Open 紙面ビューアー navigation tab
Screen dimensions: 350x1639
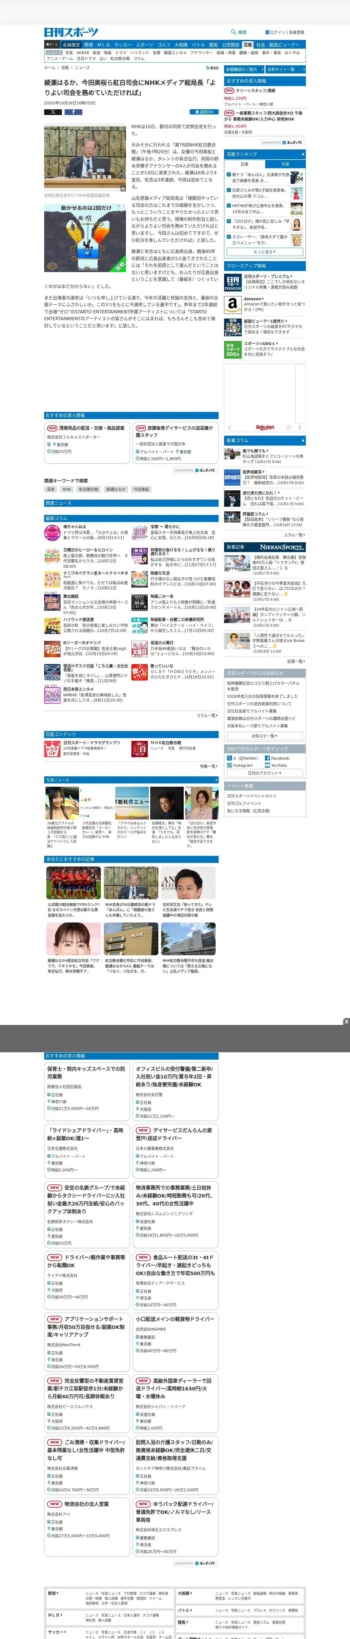(x=284, y=45)
